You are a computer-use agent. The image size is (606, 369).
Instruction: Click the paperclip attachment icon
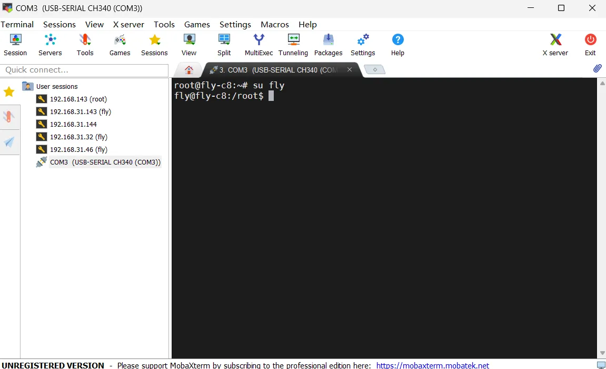click(x=597, y=68)
